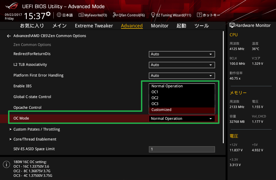Collapse the OC Mode Normal Operation combo box
Viewport: 276px width, 180px height.
coord(182,118)
